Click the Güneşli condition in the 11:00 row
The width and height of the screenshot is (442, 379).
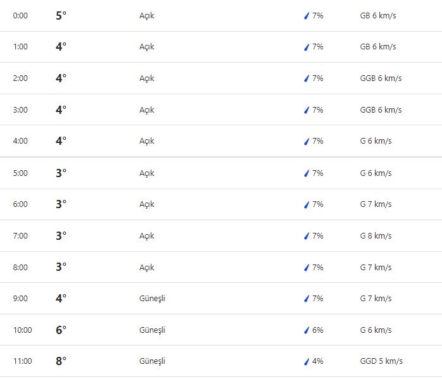coord(152,361)
